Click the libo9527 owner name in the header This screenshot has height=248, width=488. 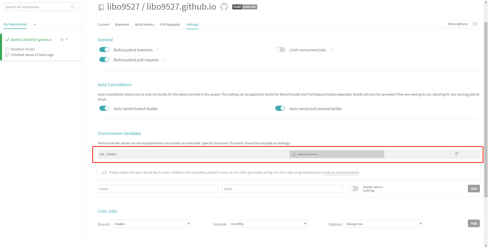coord(123,7)
